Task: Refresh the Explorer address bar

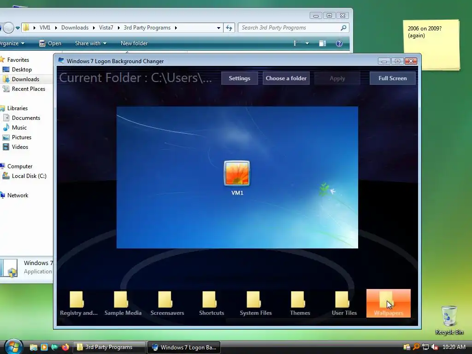Action: click(229, 28)
